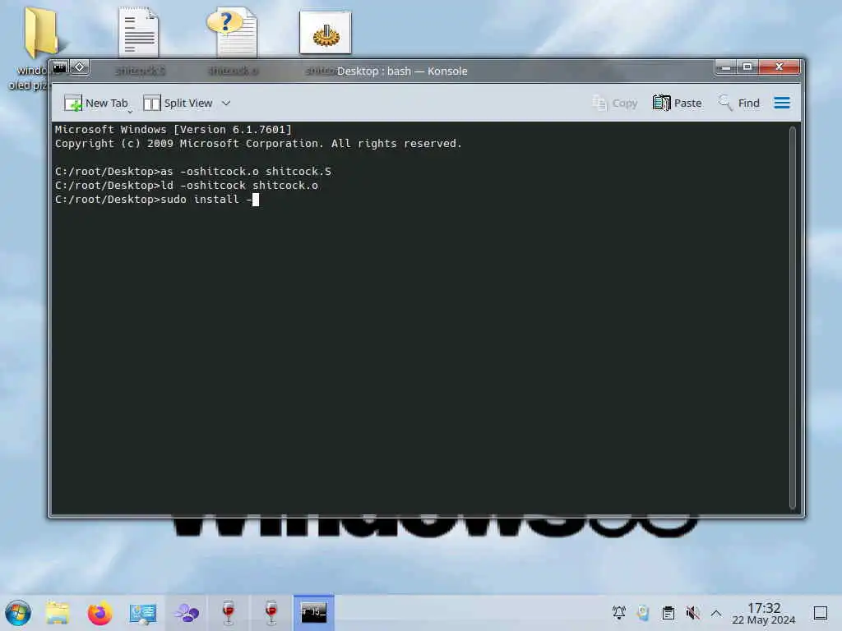The image size is (842, 631).
Task: Click the 'sudo install -' command line
Action: pos(157,200)
